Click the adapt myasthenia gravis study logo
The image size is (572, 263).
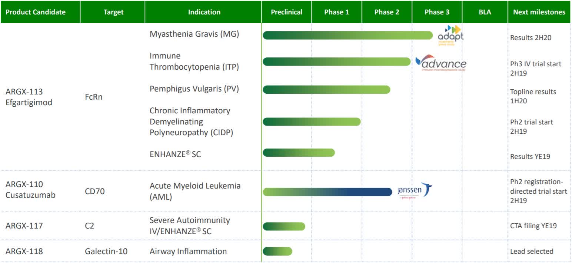click(x=450, y=35)
